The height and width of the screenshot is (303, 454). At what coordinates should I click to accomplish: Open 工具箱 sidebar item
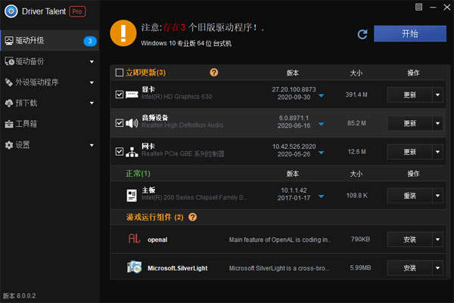[49, 124]
